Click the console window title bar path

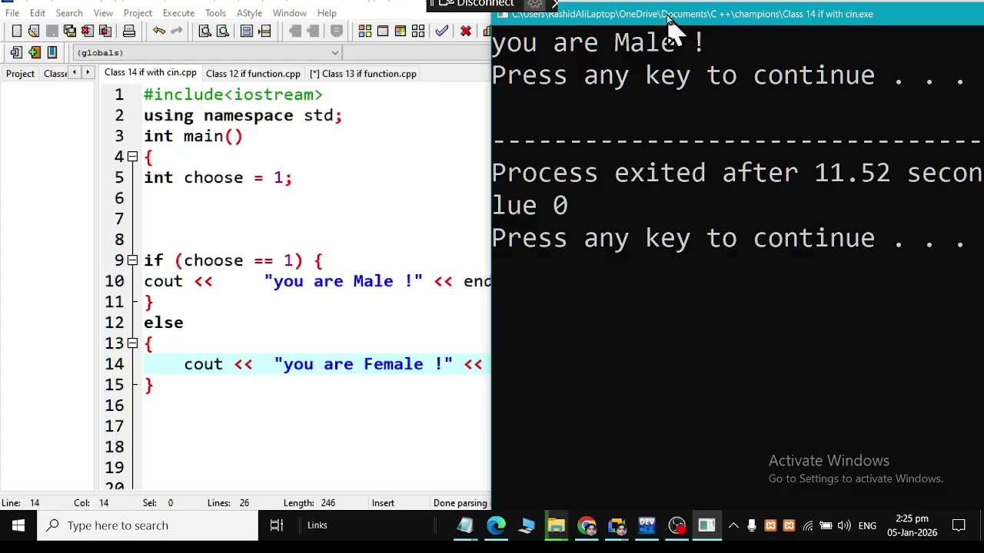pos(692,14)
